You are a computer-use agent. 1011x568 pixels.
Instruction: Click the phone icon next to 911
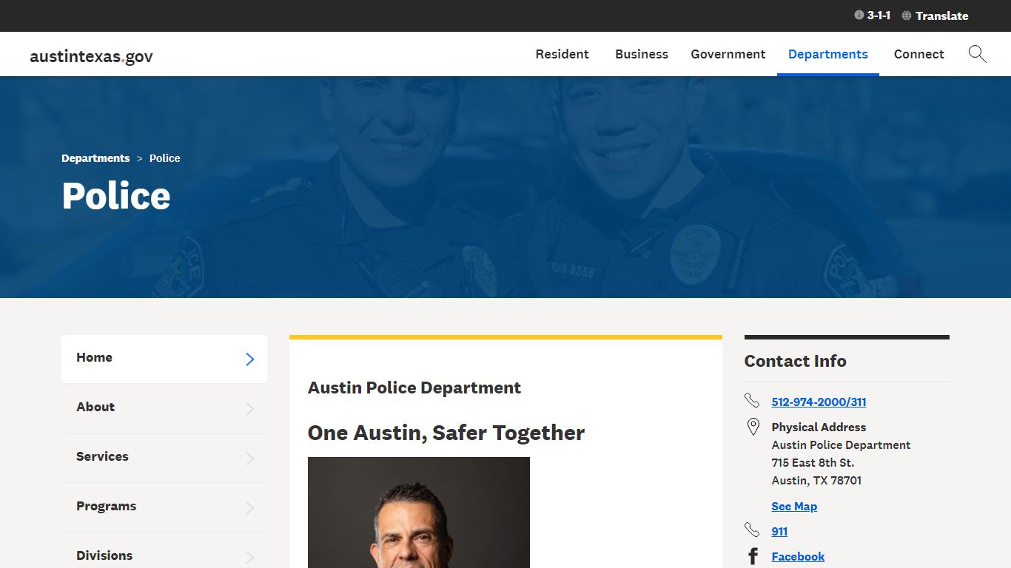click(x=752, y=530)
